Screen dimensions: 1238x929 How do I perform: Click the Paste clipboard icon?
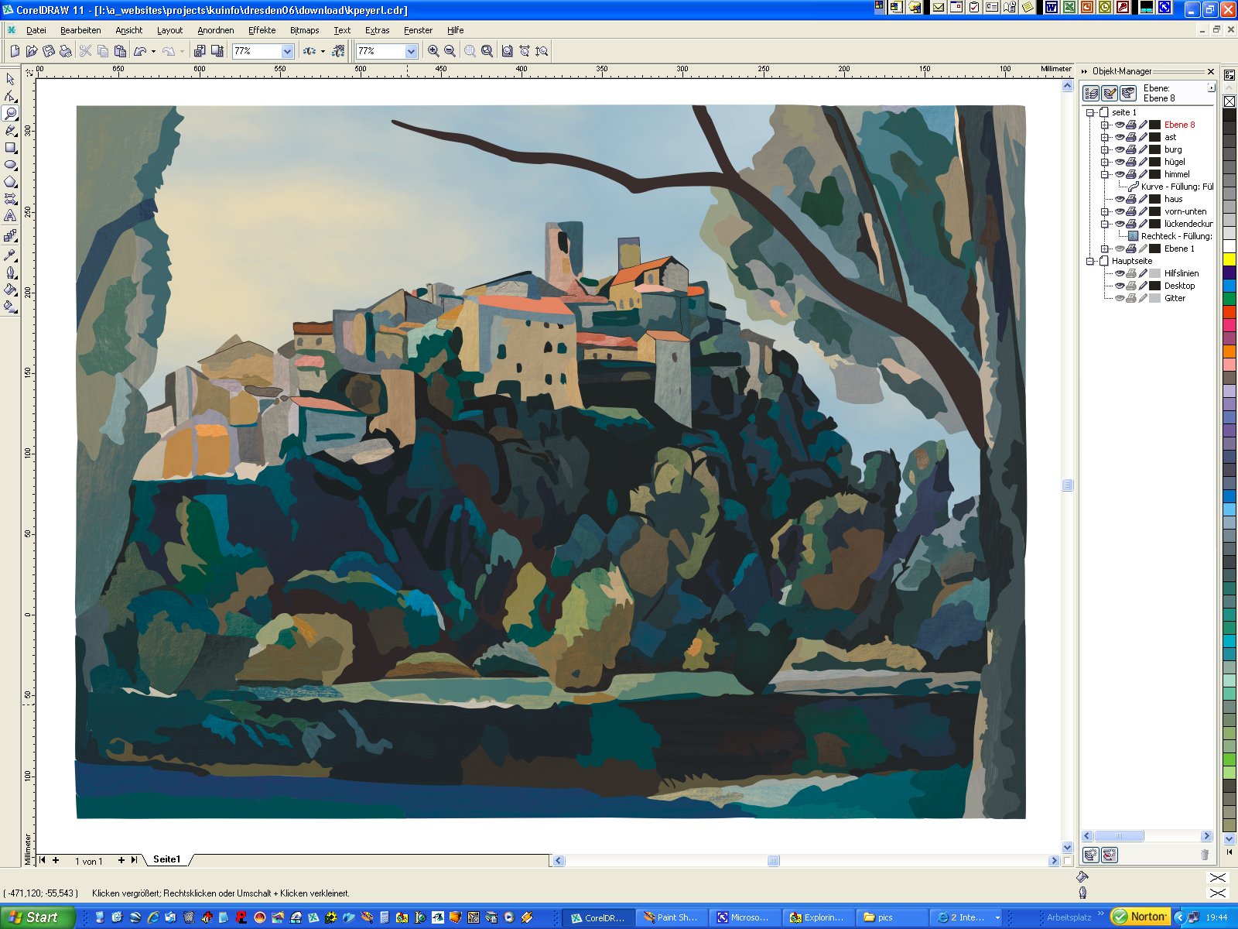120,51
